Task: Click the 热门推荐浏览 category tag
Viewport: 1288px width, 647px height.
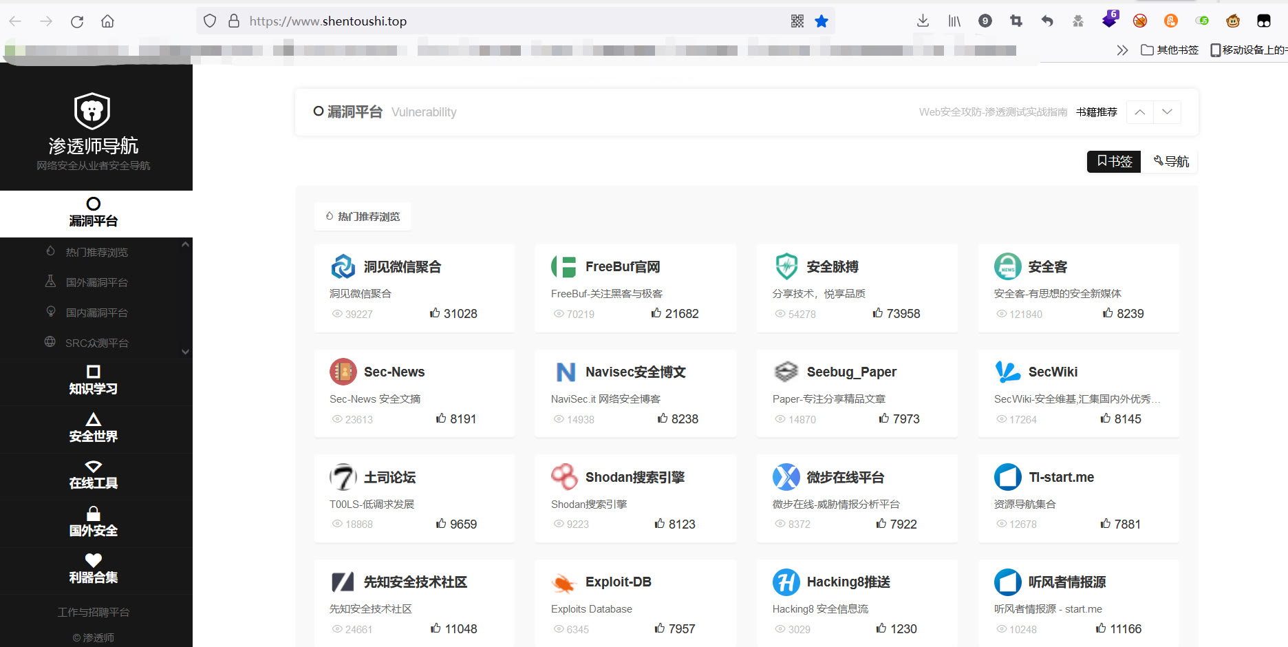Action: coord(363,217)
